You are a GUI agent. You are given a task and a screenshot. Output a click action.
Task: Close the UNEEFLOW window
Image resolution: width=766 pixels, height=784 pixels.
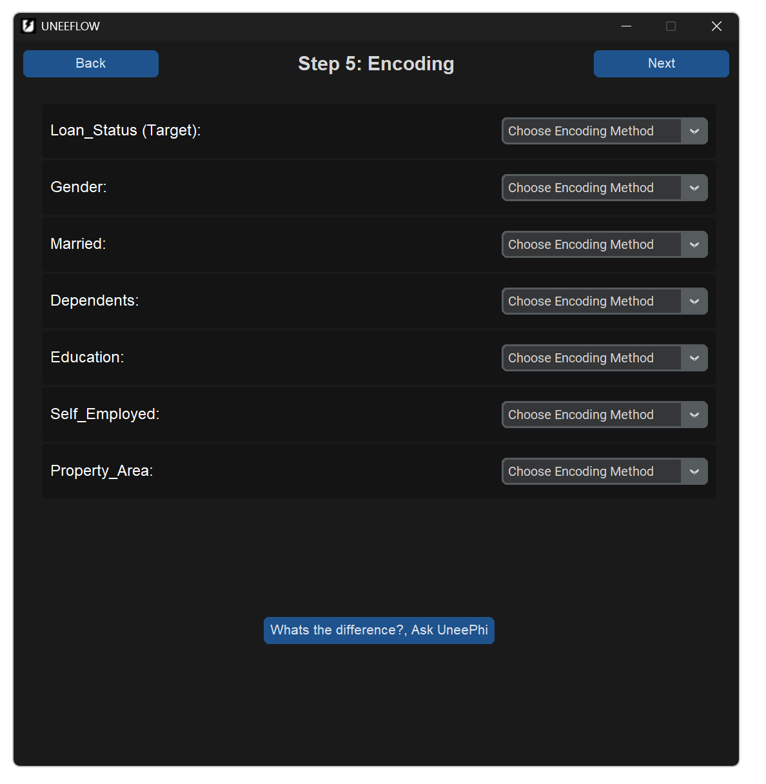pyautogui.click(x=716, y=26)
